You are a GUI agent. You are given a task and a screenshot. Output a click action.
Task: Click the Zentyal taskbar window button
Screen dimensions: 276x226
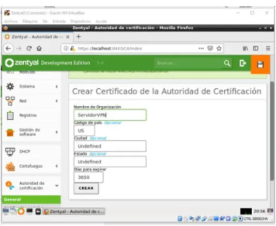pos(74,212)
